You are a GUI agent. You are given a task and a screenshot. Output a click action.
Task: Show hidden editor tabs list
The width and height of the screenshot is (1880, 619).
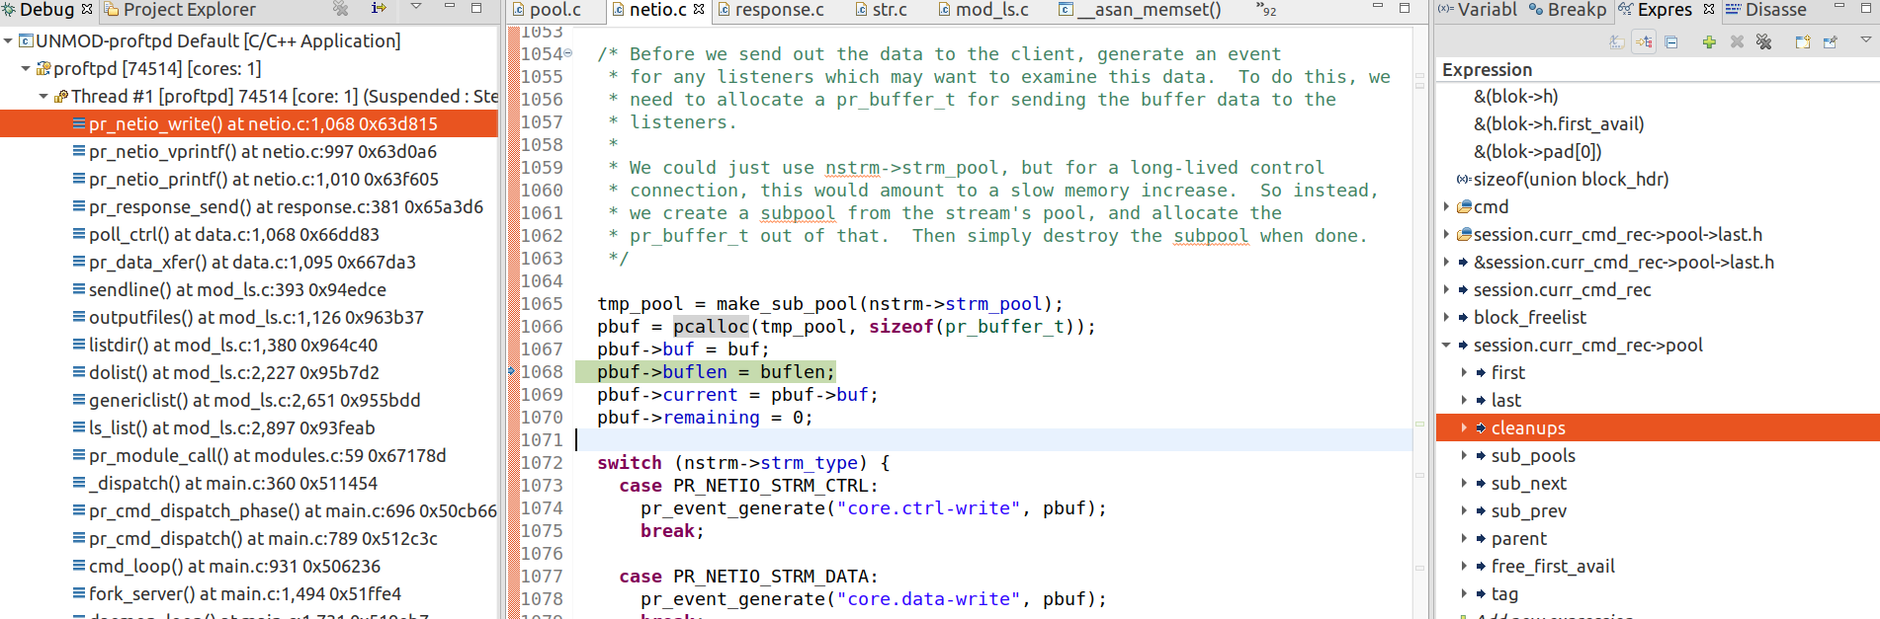(1266, 10)
